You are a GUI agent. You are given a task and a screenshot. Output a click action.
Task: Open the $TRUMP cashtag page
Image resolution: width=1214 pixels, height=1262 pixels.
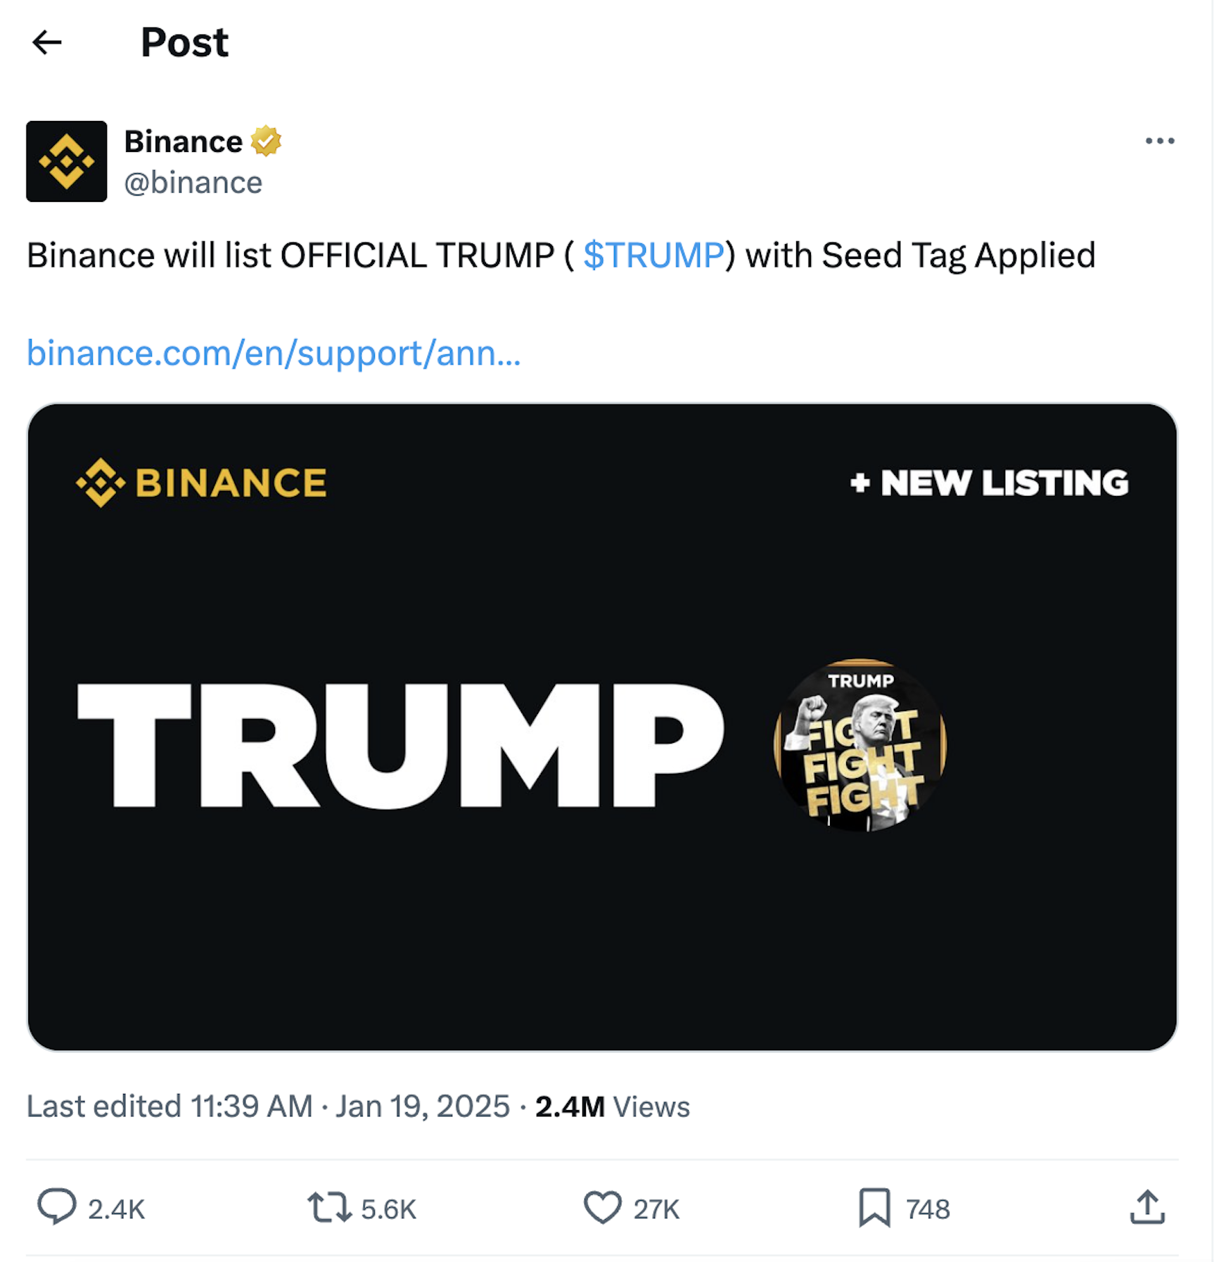pyautogui.click(x=652, y=255)
